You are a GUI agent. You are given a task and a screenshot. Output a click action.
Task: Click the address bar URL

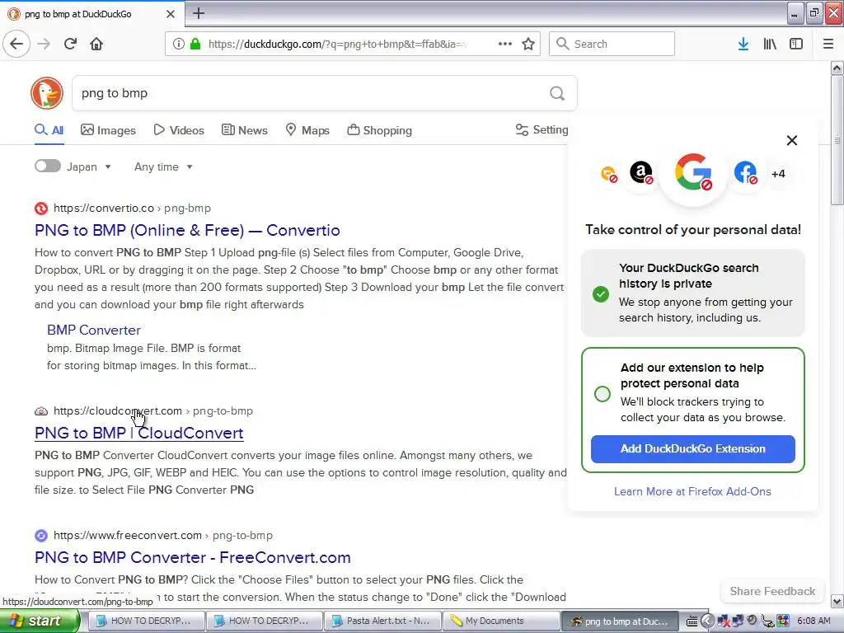pos(338,44)
